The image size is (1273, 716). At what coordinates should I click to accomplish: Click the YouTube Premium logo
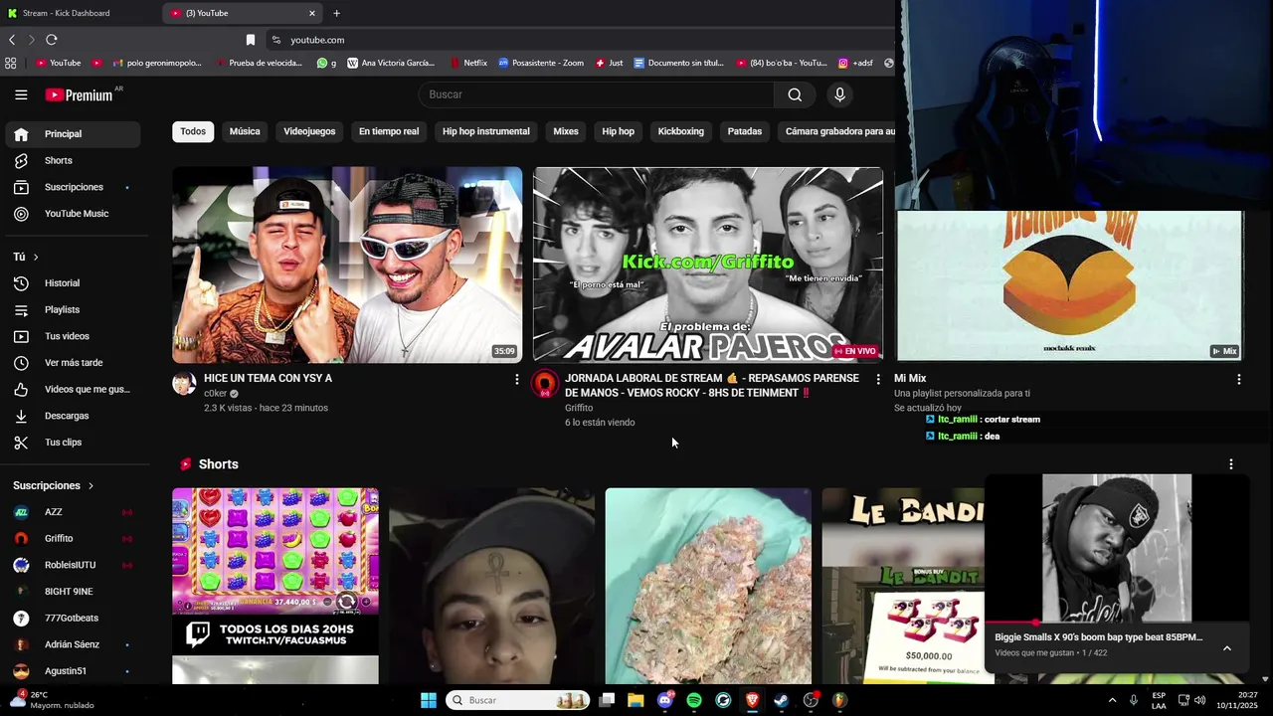coord(79,94)
